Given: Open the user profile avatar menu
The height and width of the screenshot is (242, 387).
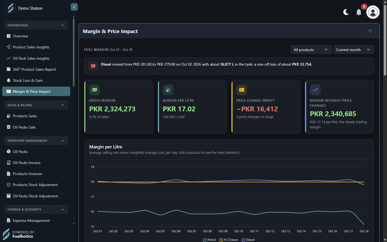Looking at the screenshot, I should coord(373,12).
